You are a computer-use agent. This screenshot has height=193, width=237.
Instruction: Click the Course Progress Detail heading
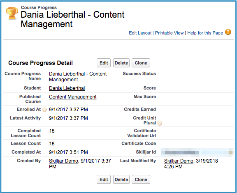point(40,63)
